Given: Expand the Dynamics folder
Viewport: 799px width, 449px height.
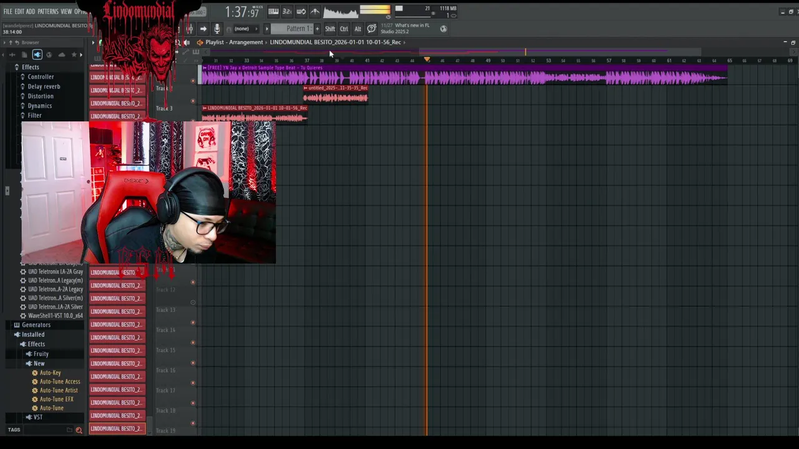Looking at the screenshot, I should pos(39,106).
